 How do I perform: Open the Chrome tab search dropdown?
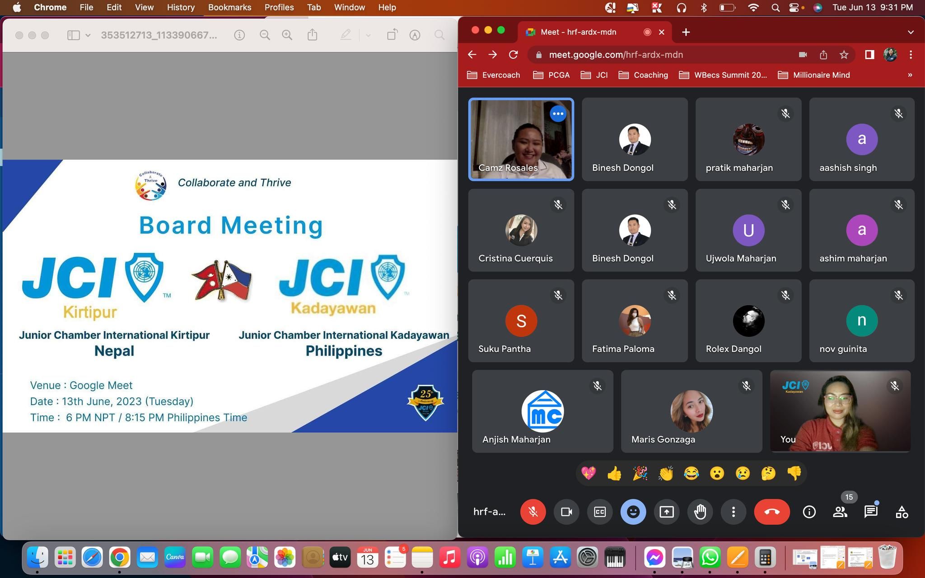click(911, 32)
